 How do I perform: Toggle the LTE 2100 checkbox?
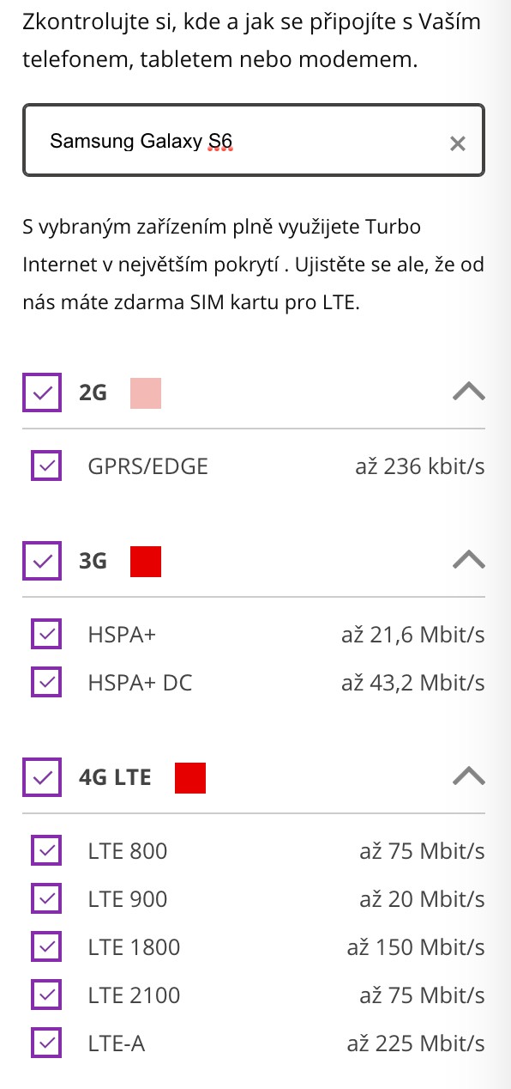pyautogui.click(x=46, y=995)
